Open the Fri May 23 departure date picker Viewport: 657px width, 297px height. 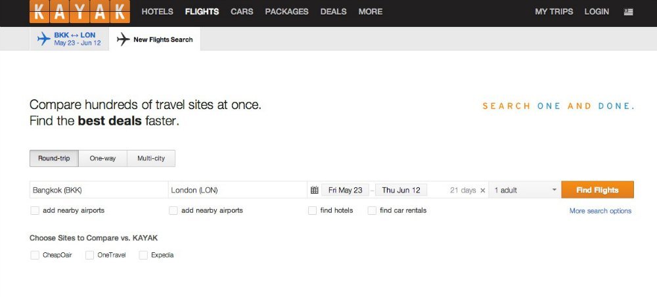point(346,190)
